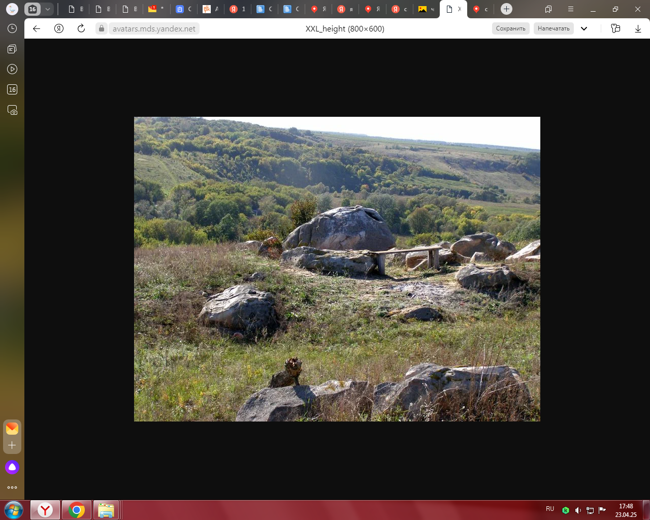Open the video play icon in the sidebar
The height and width of the screenshot is (520, 650).
(x=12, y=69)
